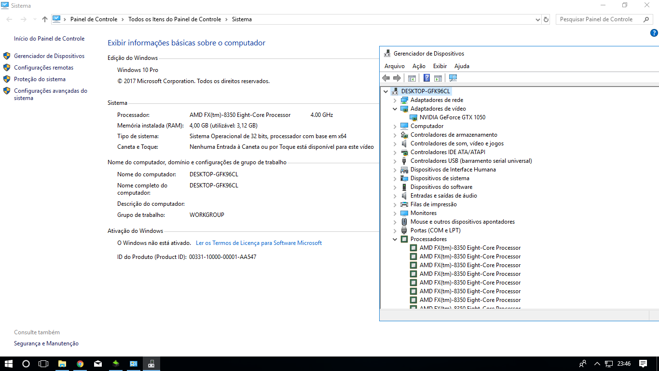Open the Ajuda menu
Screen dimensions: 659x371
pyautogui.click(x=462, y=66)
